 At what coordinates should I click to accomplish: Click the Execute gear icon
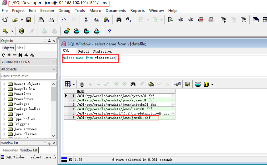(x=22, y=31)
